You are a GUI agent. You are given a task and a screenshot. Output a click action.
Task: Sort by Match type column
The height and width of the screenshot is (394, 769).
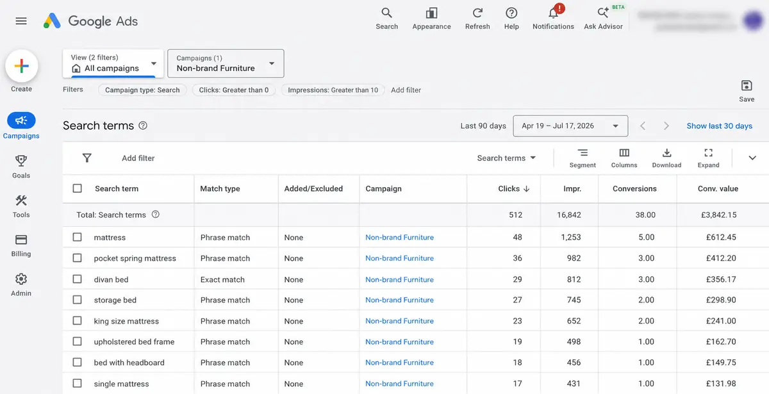pyautogui.click(x=220, y=188)
